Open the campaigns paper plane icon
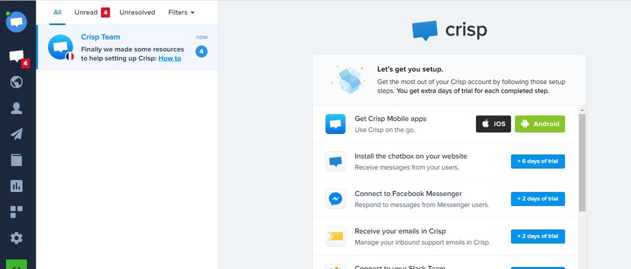This screenshot has height=269, width=631. coord(16,134)
